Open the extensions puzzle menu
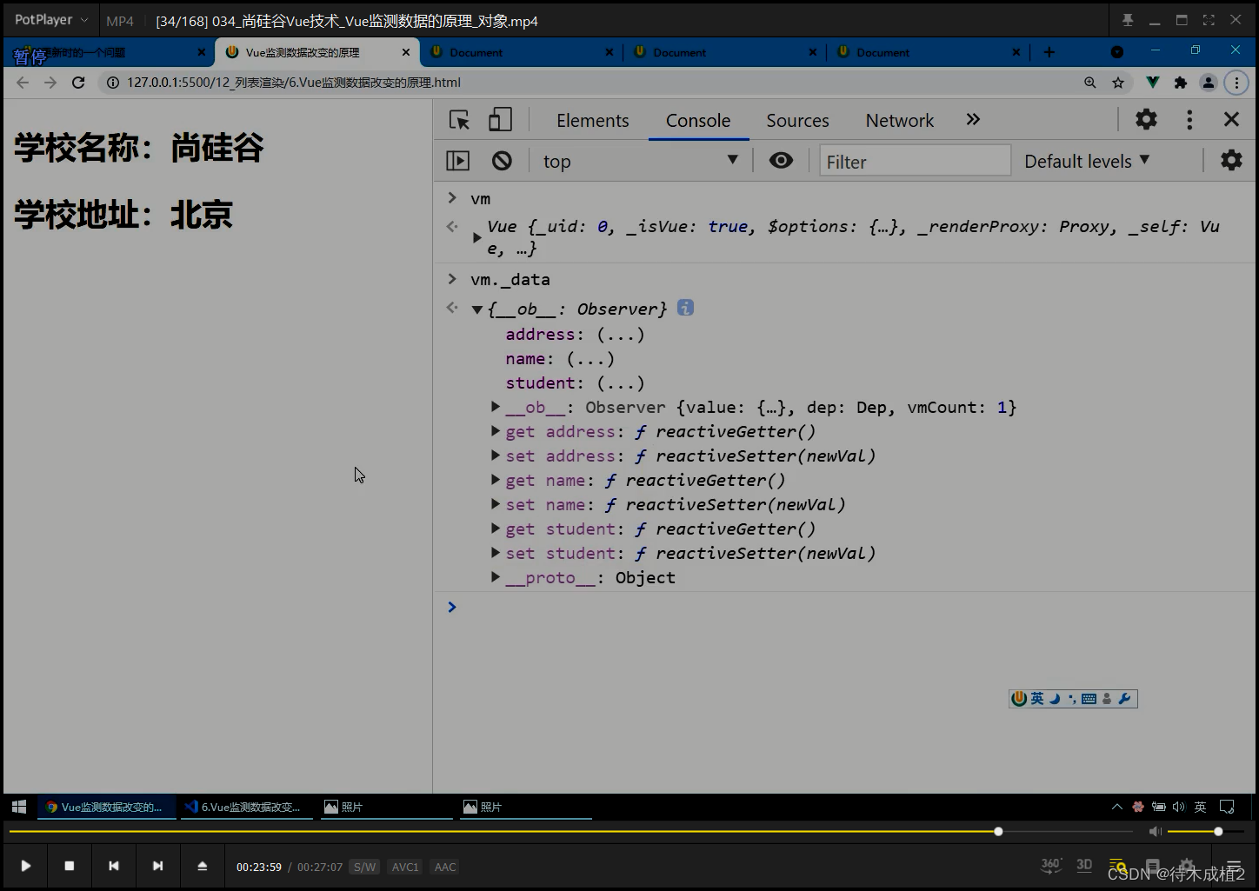Screen dimensions: 1259x891 (1180, 83)
